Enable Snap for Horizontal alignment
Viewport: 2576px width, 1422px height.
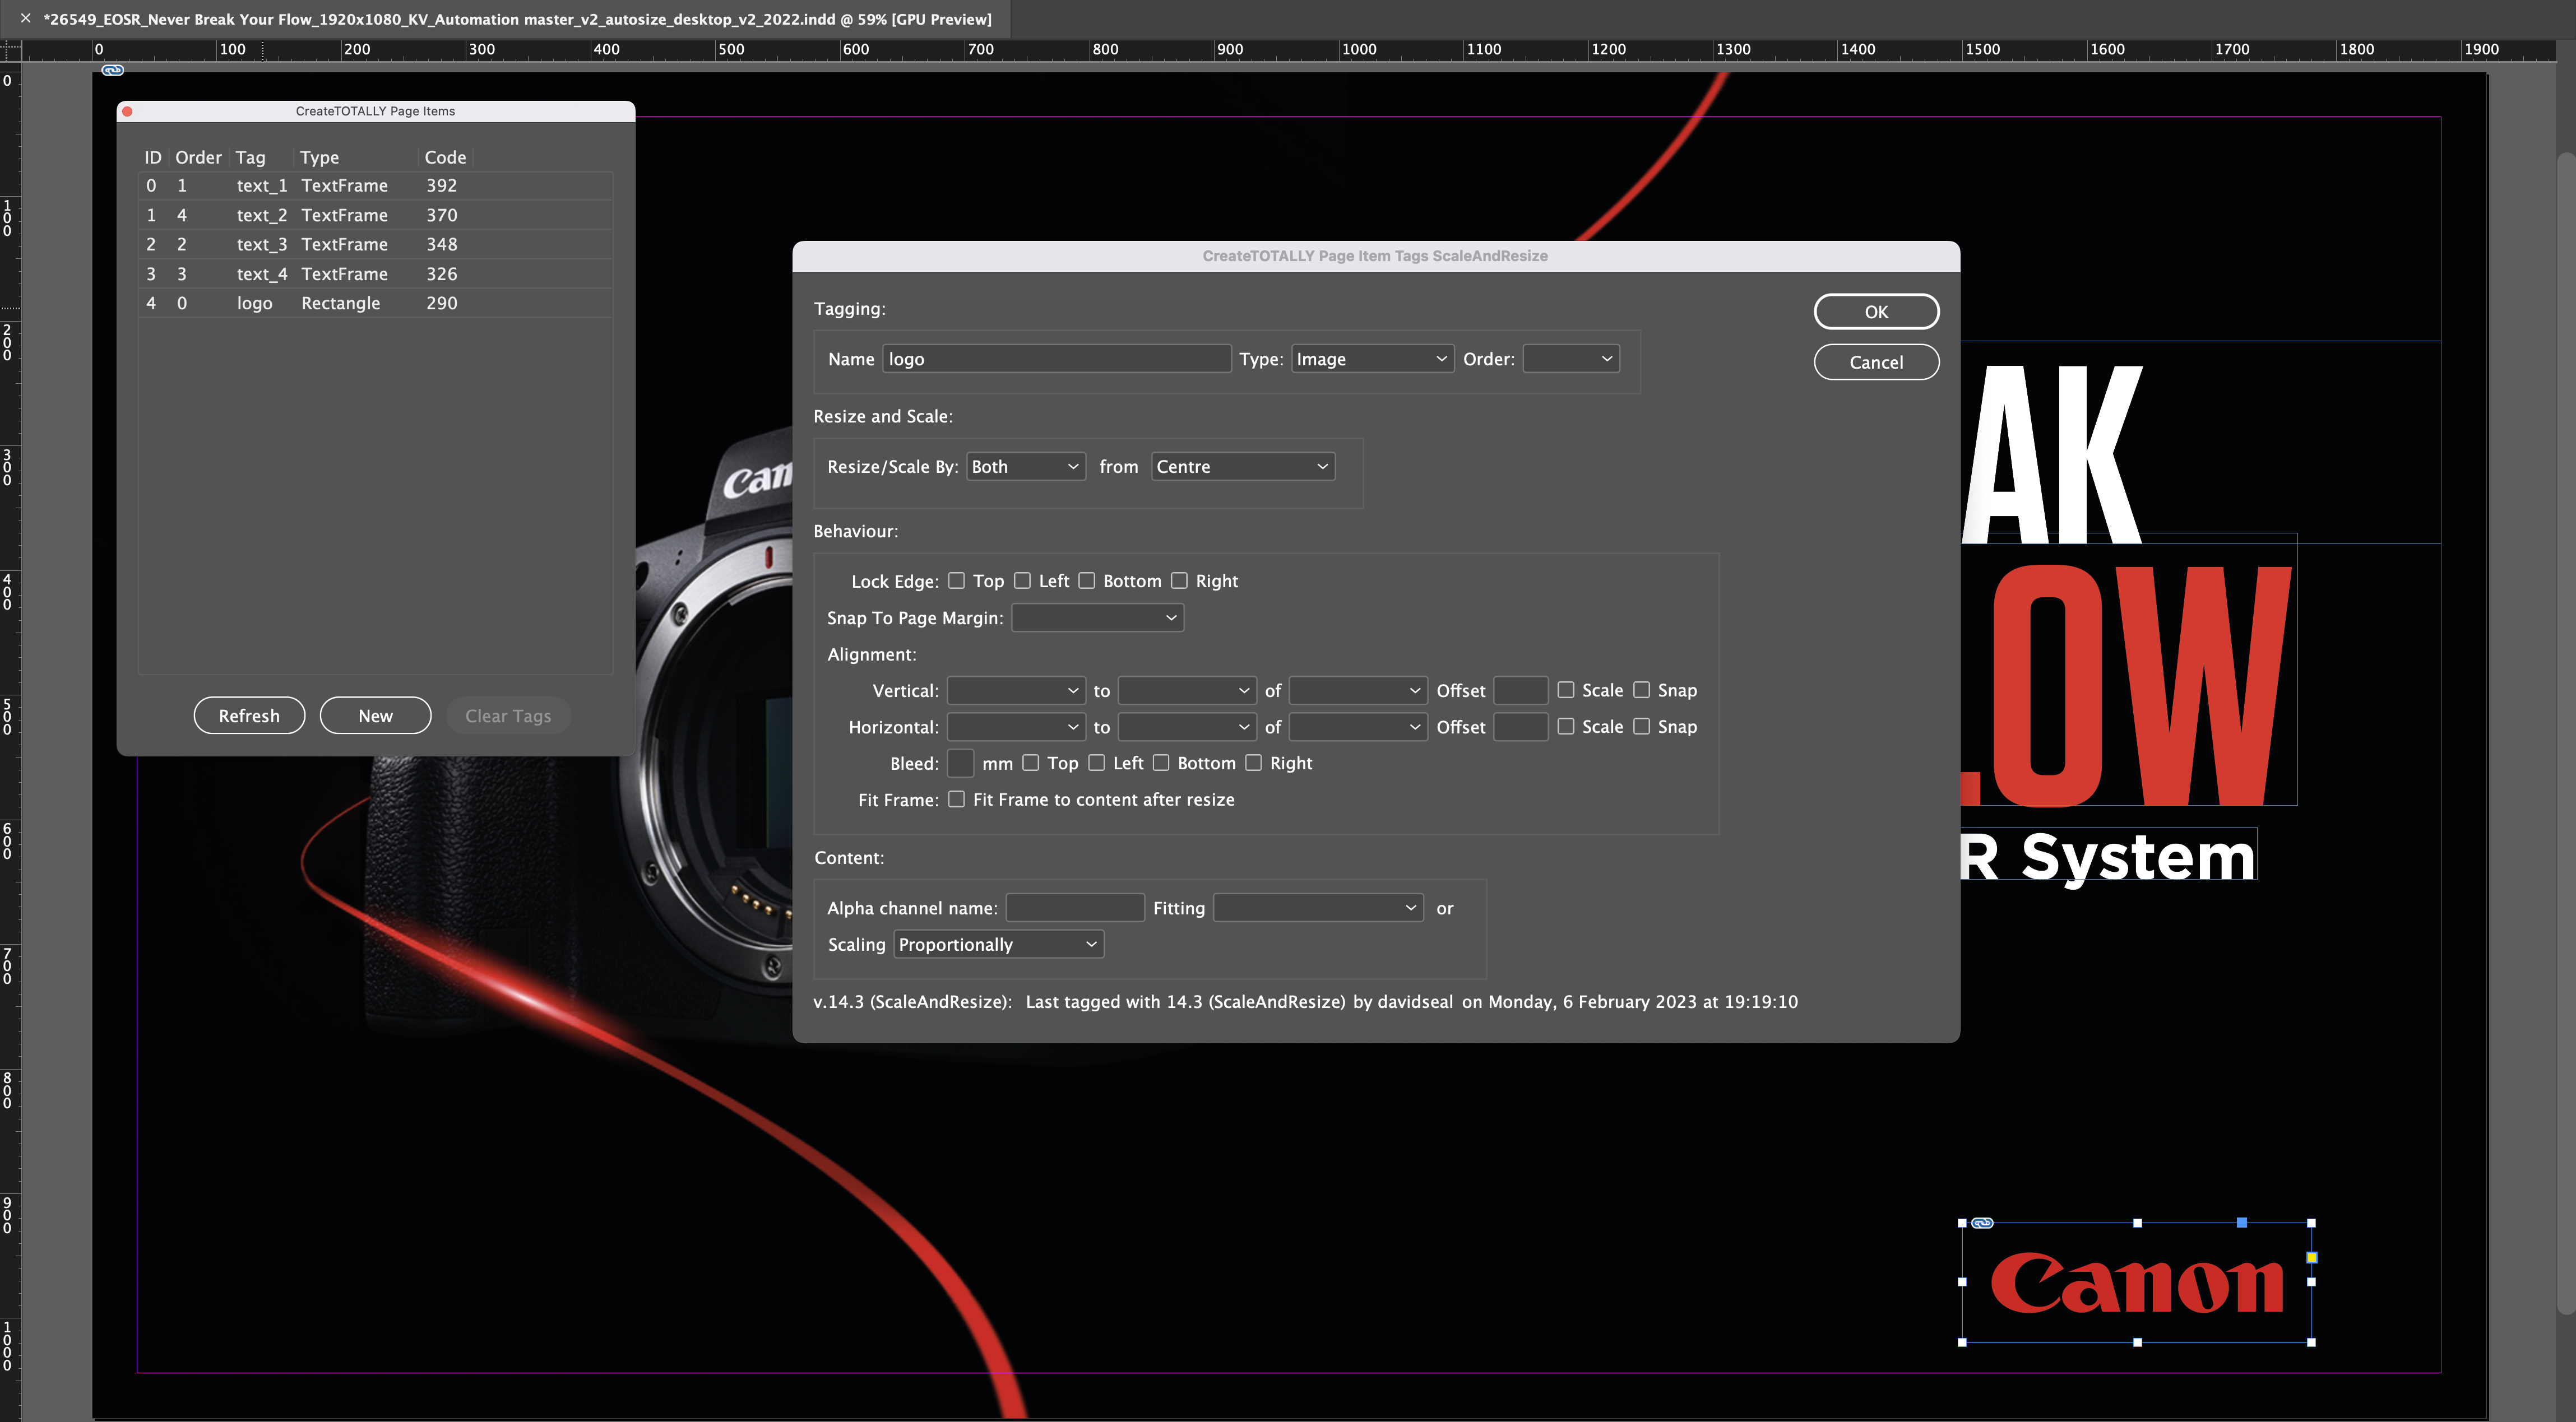click(x=1641, y=727)
